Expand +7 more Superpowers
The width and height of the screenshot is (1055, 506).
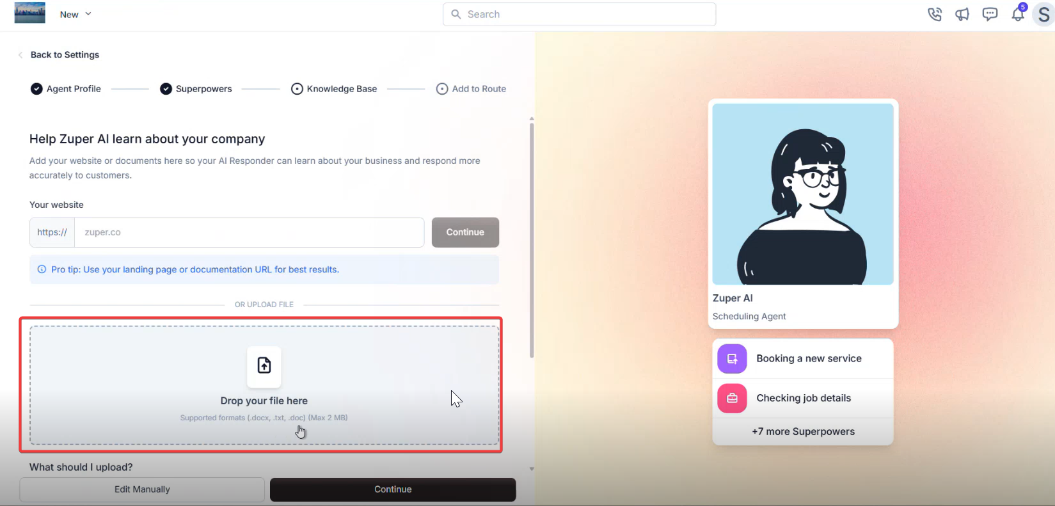pos(803,432)
